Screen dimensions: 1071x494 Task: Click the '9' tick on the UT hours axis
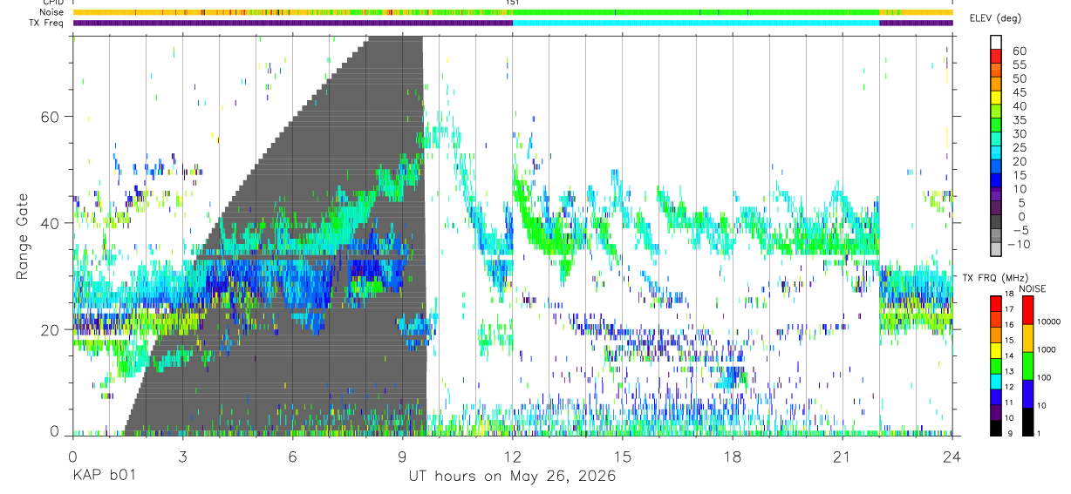402,457
